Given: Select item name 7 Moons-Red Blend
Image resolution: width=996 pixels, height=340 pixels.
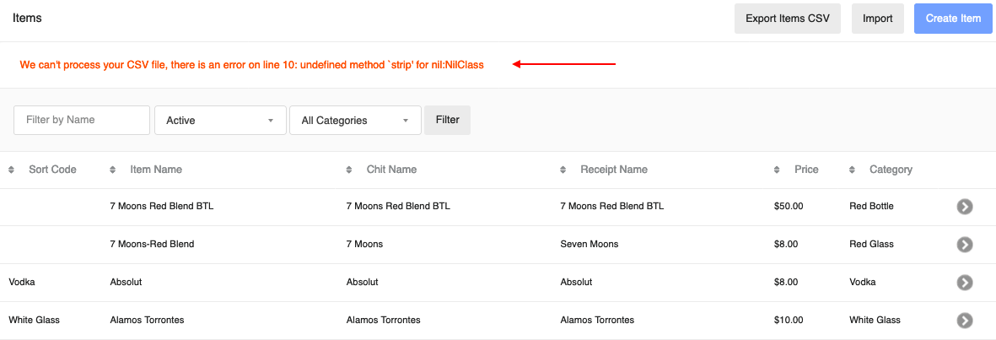Looking at the screenshot, I should pyautogui.click(x=152, y=244).
